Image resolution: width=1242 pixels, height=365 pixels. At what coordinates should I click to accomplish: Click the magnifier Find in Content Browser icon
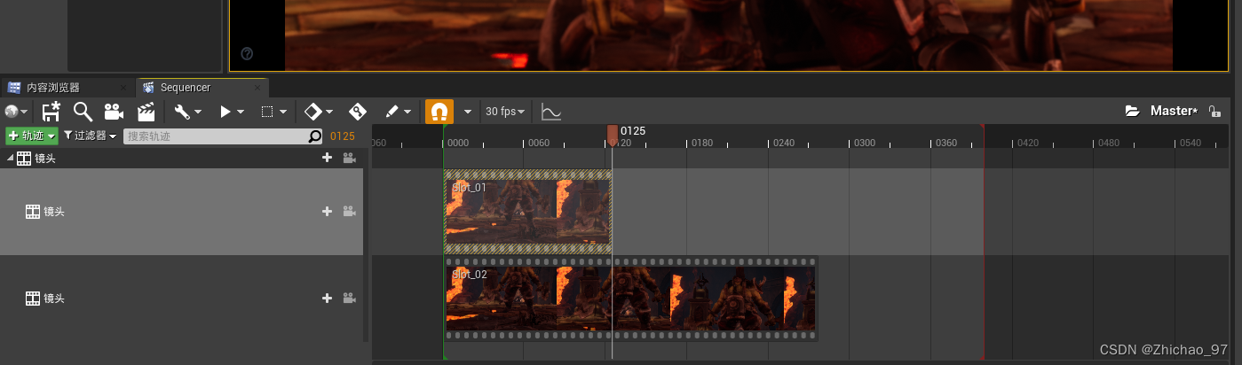[x=83, y=112]
